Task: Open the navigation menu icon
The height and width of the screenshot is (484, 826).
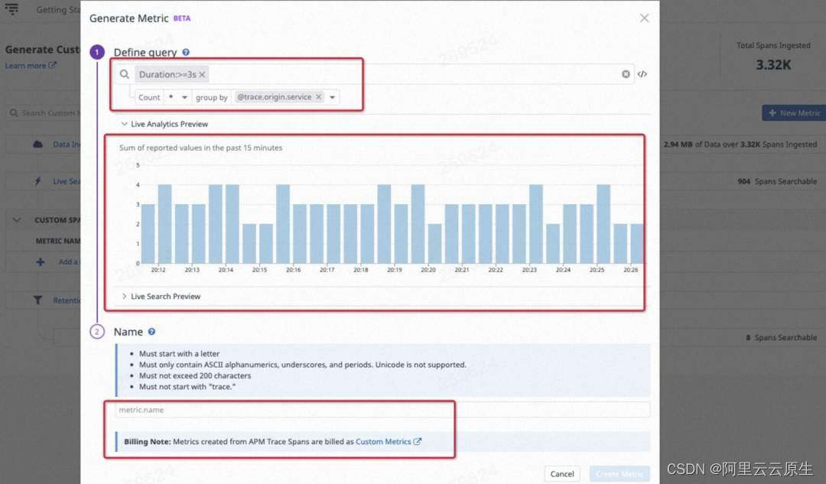Action: (11, 9)
